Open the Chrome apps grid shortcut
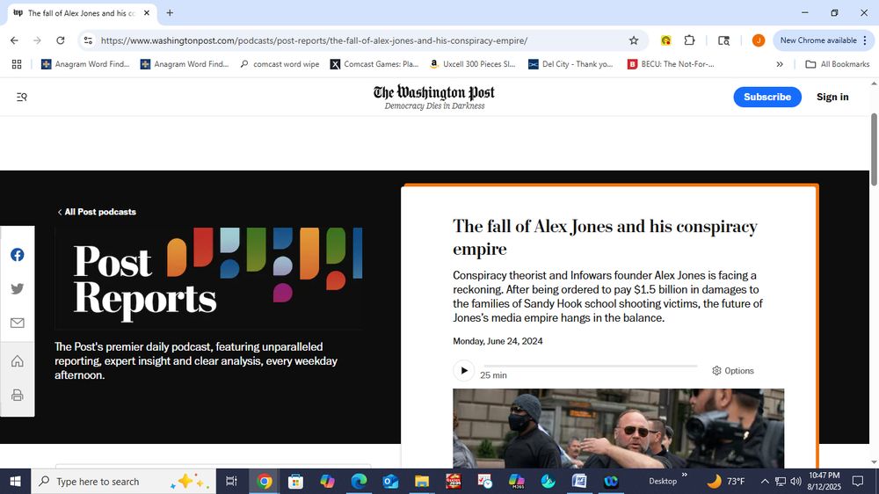Image resolution: width=879 pixels, height=494 pixels. tap(17, 64)
